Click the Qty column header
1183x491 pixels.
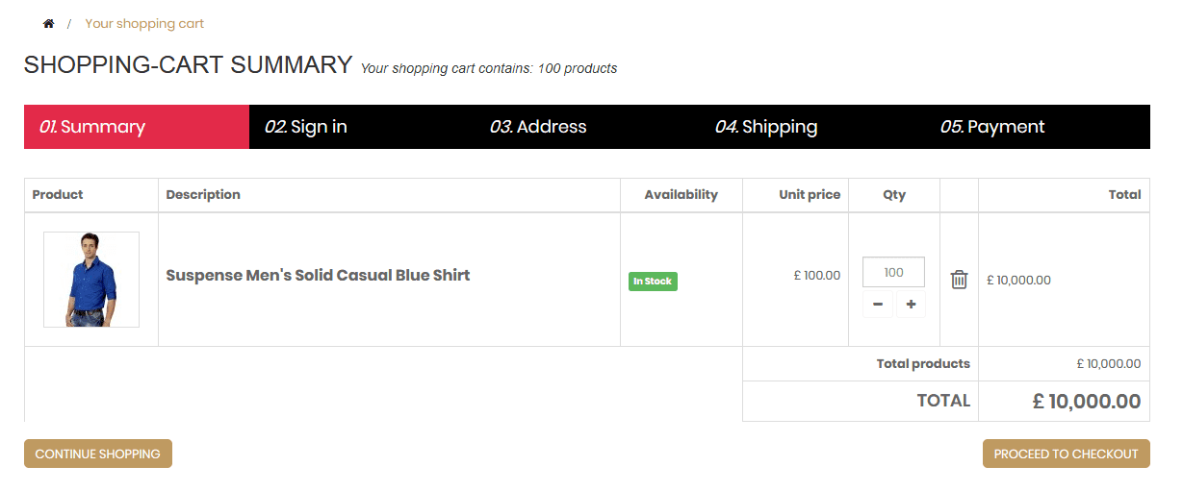[894, 194]
